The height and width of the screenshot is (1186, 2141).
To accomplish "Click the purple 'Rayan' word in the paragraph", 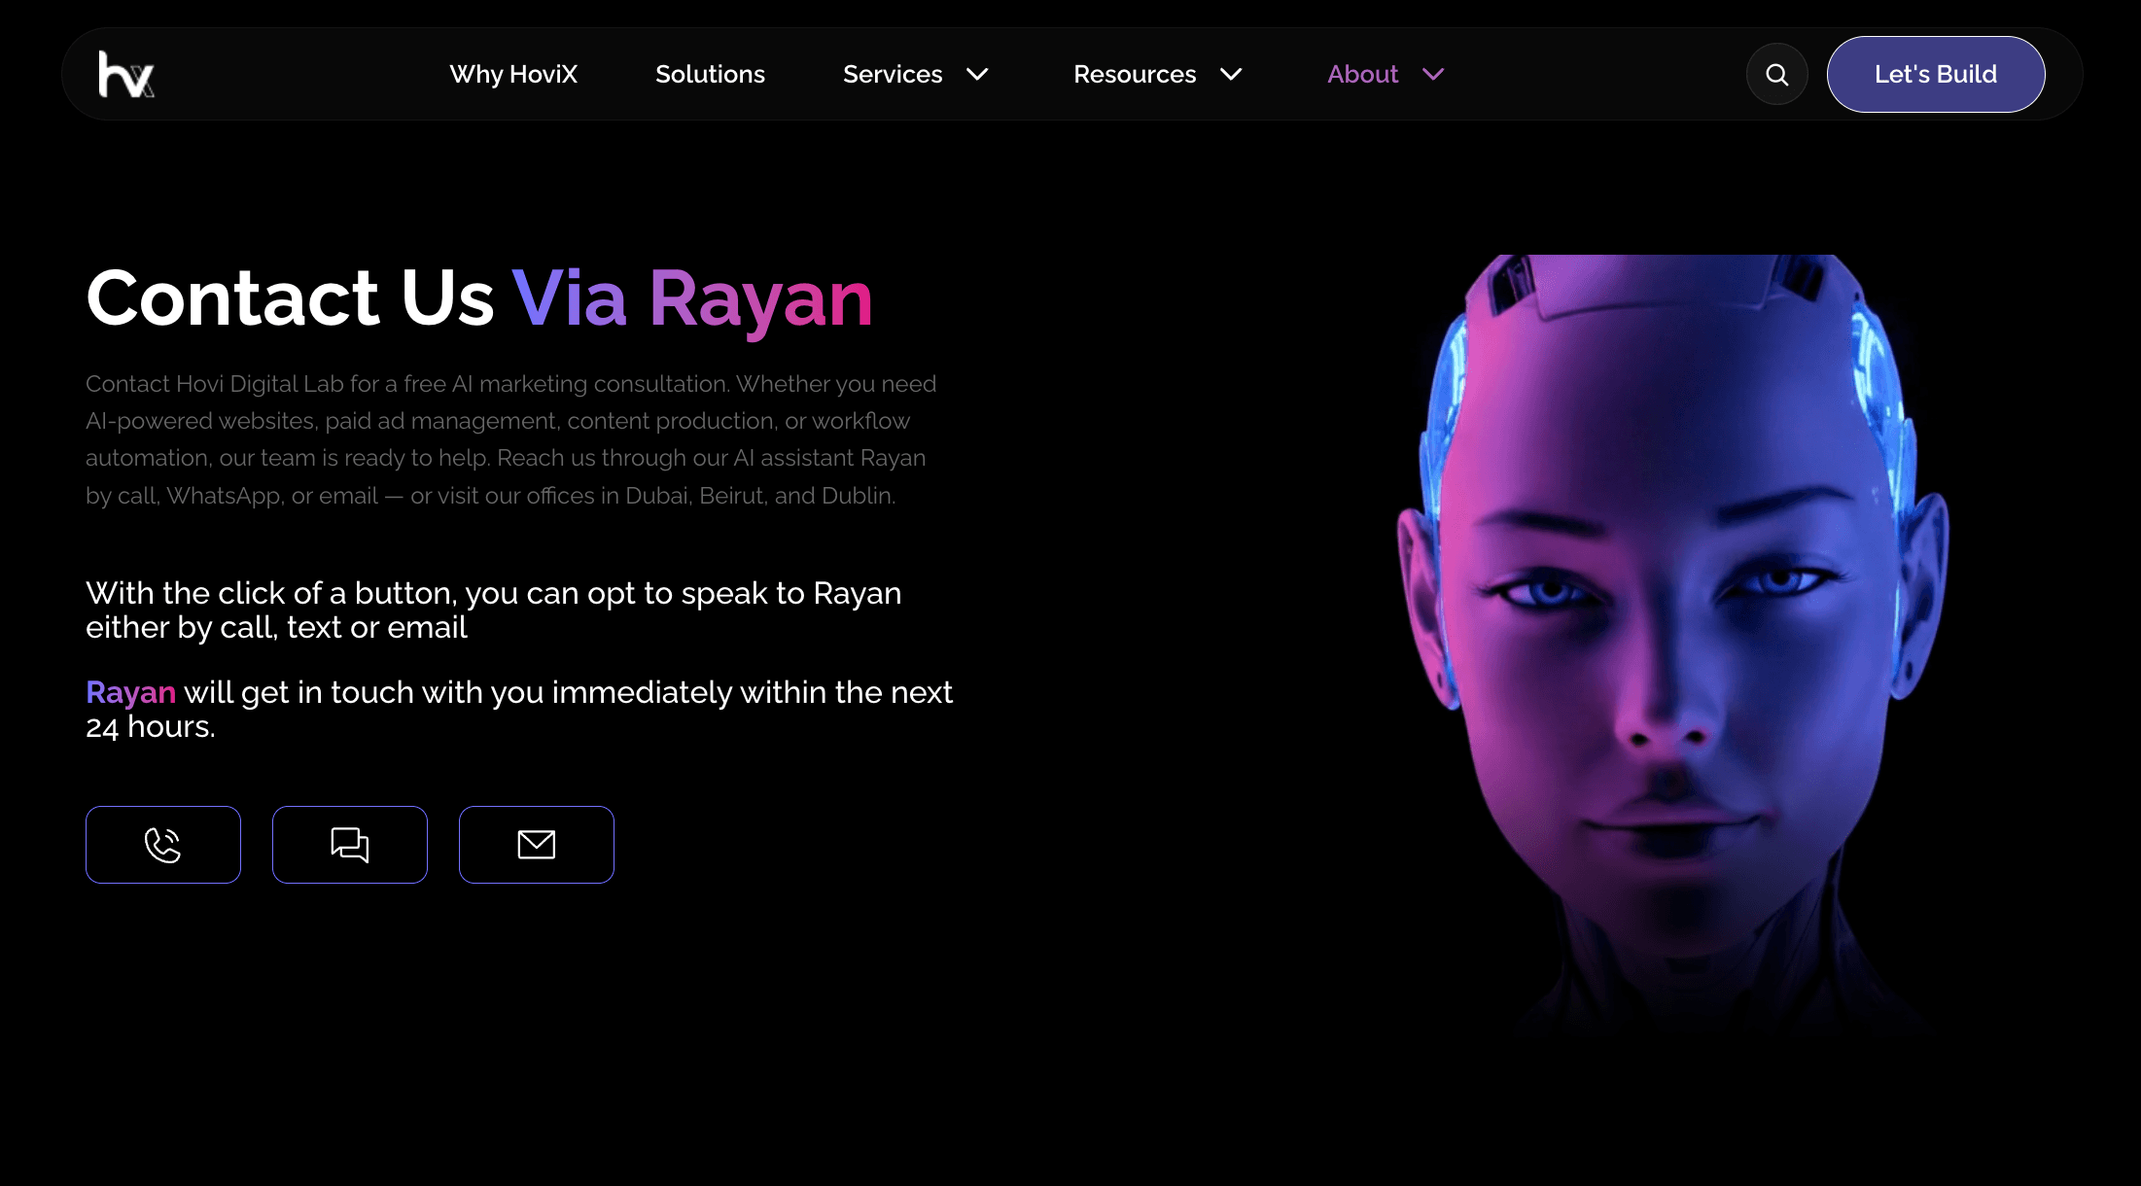I will pos(130,692).
